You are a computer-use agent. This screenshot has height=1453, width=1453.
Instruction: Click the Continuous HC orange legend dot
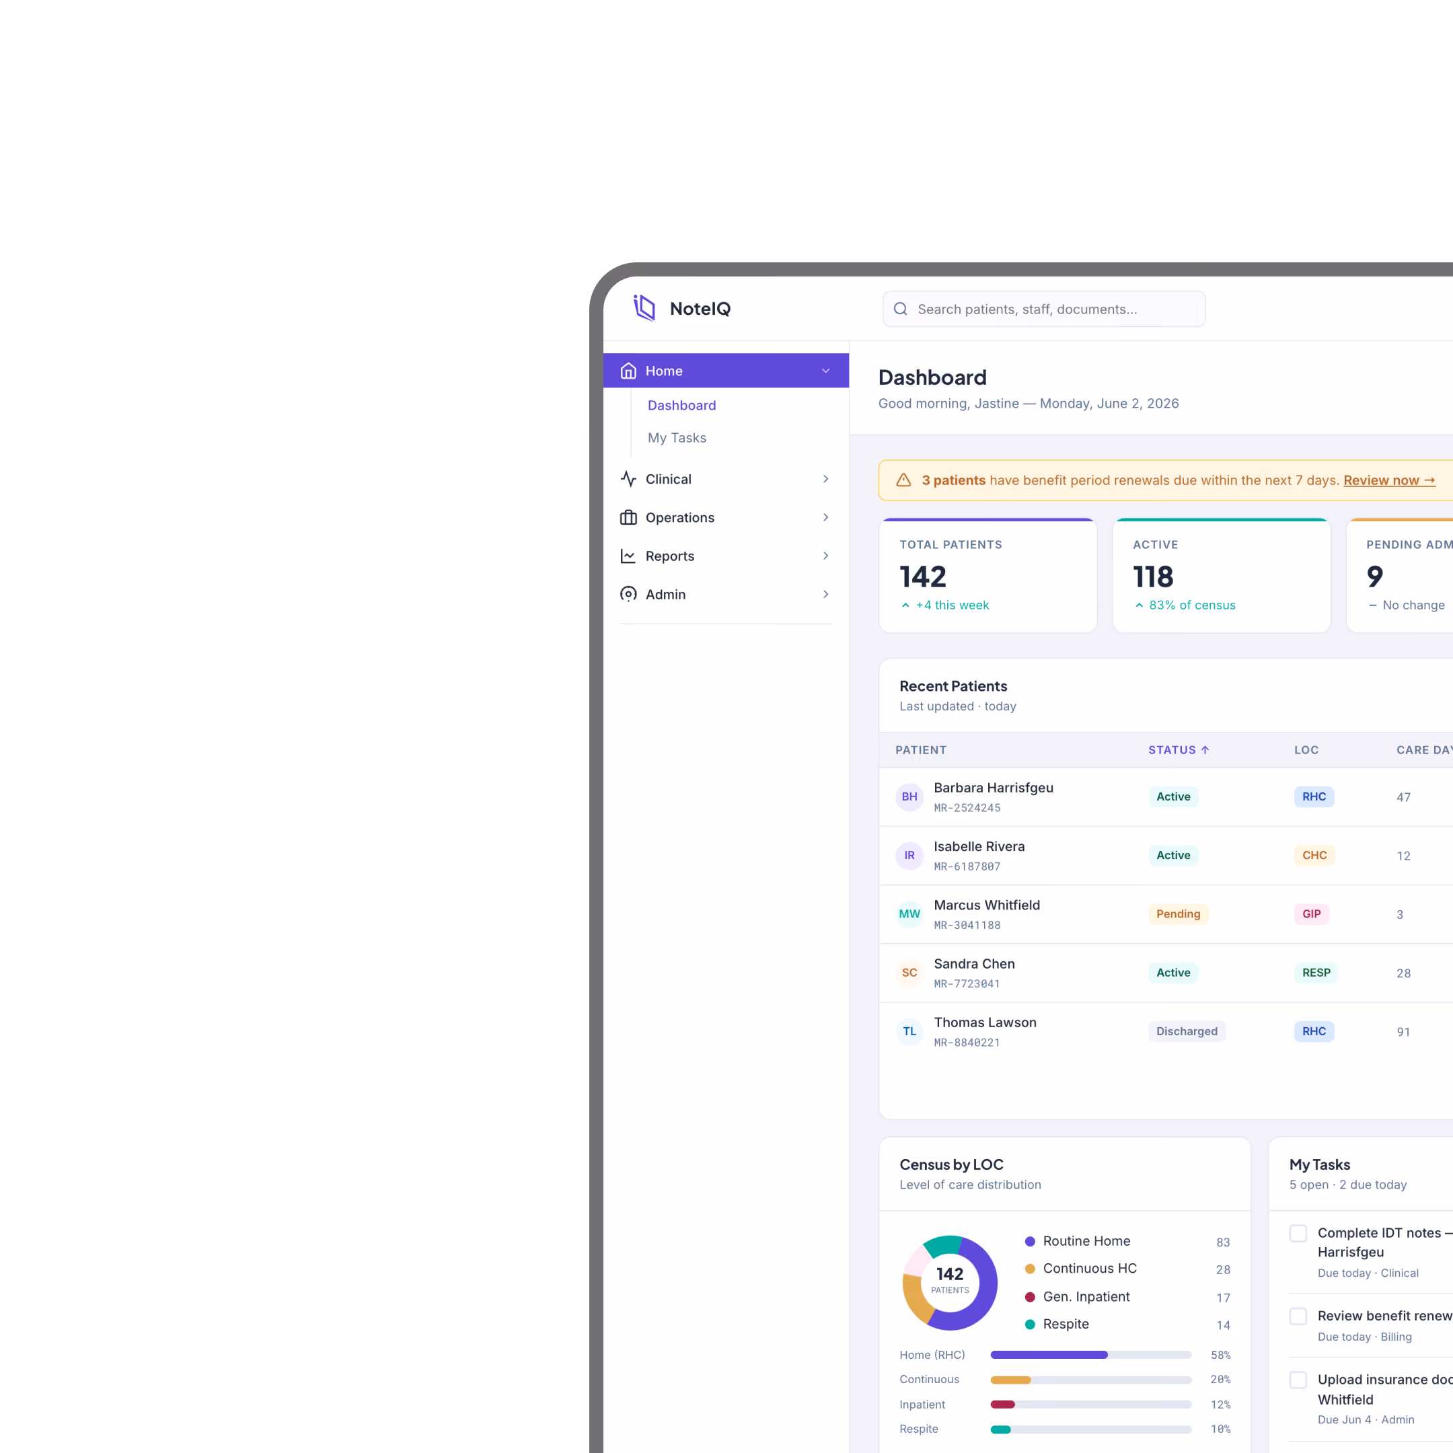1031,1269
